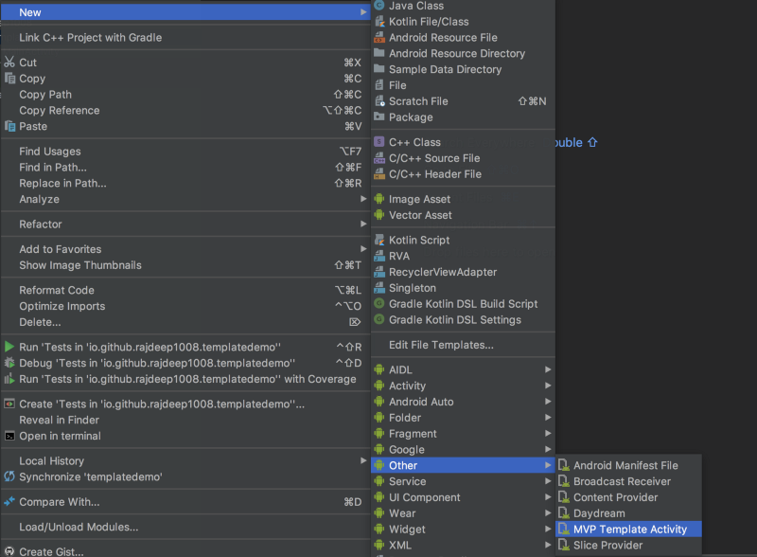This screenshot has width=757, height=557.
Task: Choose Find in Path...
Action: point(185,168)
